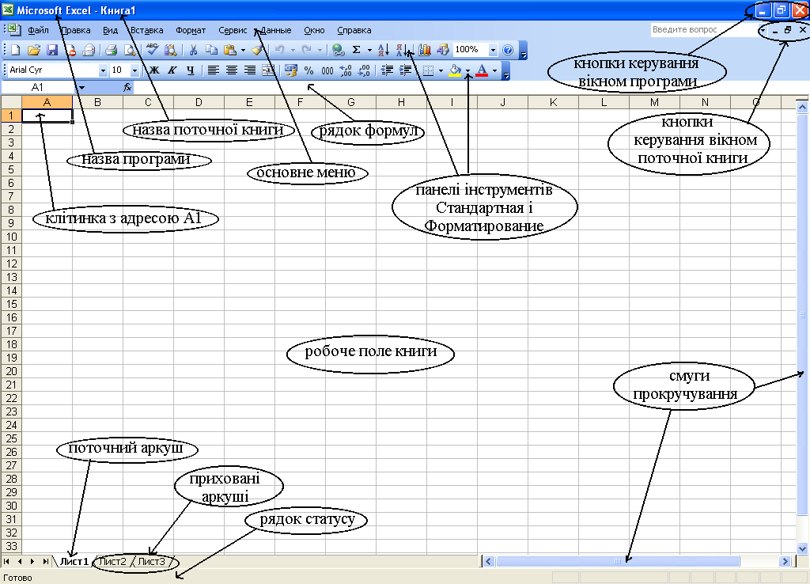This screenshot has width=810, height=584.
Task: Go to last sheet tab navigation arrow
Action: coord(45,561)
